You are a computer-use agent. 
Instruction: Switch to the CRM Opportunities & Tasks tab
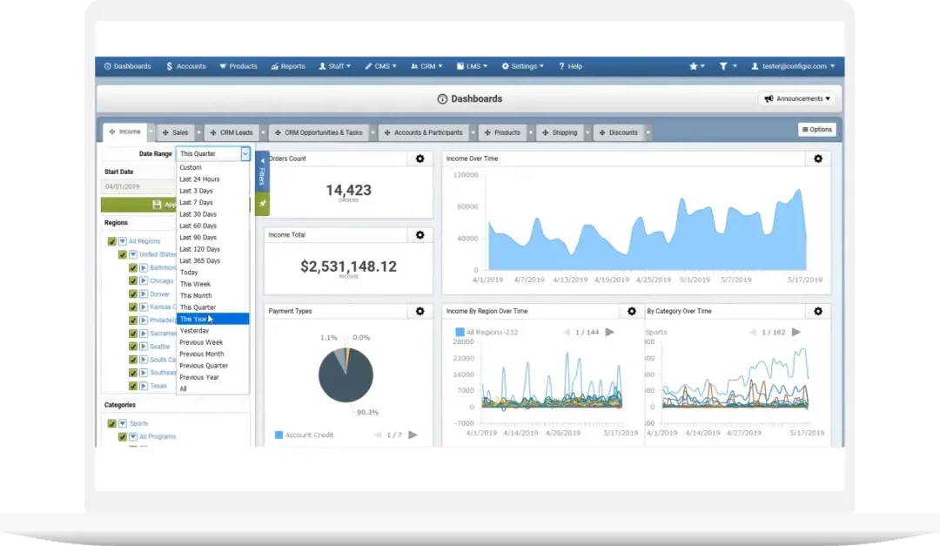[x=319, y=132]
